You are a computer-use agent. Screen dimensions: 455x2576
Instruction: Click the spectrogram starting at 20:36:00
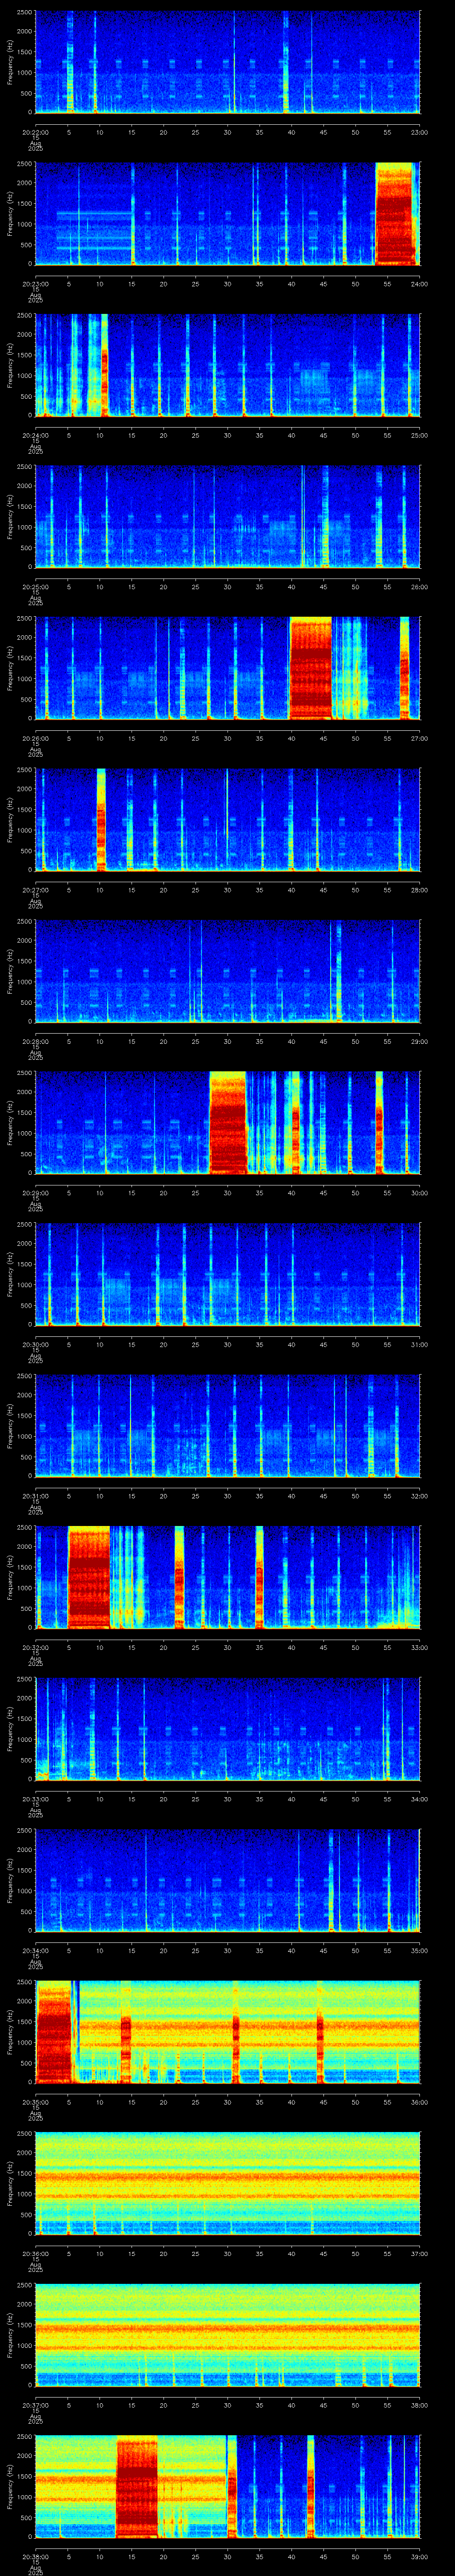pos(227,2183)
